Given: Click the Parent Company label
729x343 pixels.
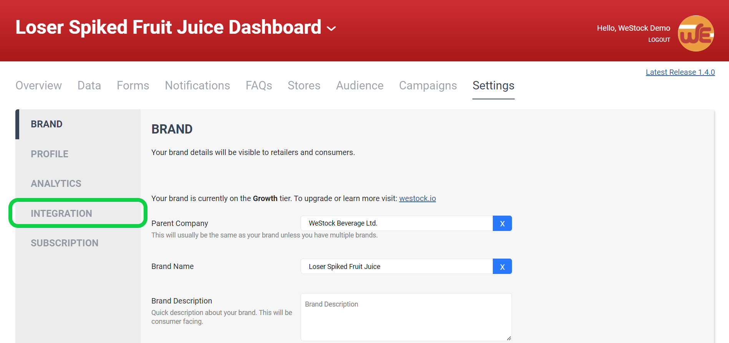Looking at the screenshot, I should [180, 223].
